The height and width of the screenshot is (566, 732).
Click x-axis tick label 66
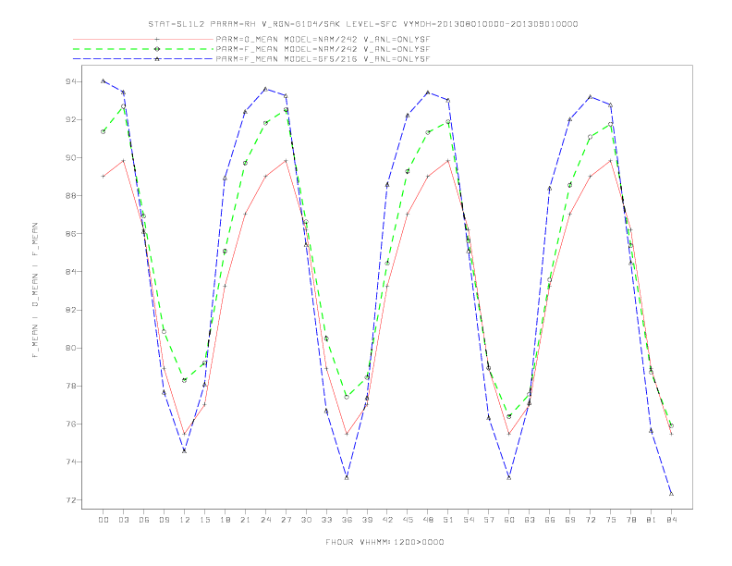pos(550,520)
